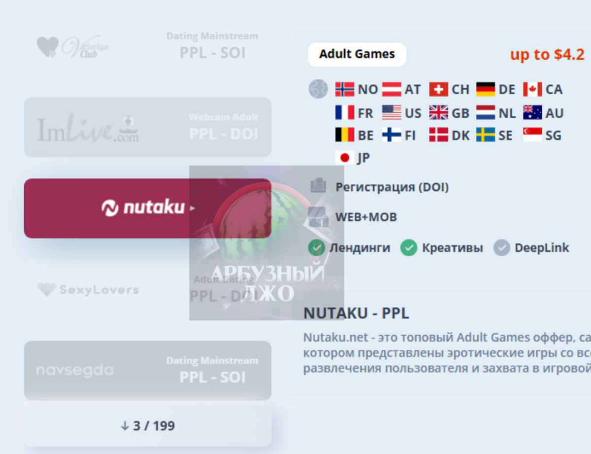Click the 'Креативы' label
591x454 pixels.
452,248
